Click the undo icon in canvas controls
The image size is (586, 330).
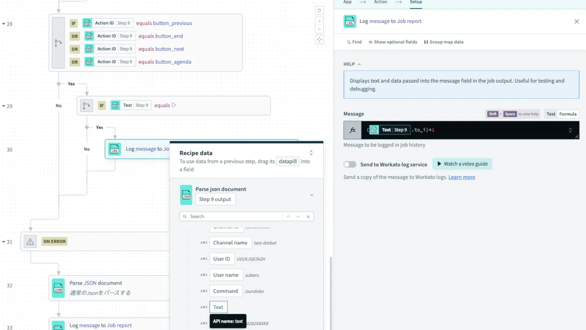[x=319, y=11]
